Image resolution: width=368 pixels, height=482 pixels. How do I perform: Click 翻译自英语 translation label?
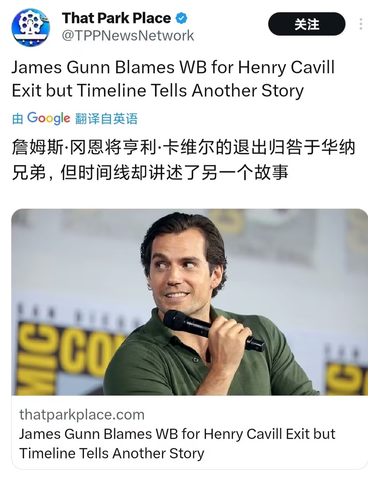point(106,119)
